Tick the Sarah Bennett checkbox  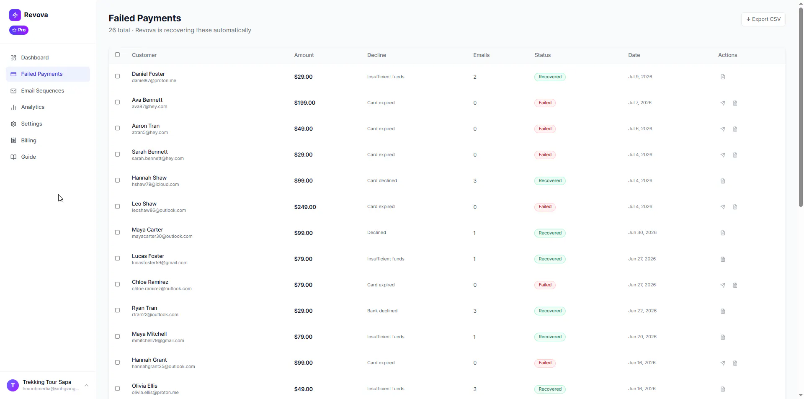point(117,154)
